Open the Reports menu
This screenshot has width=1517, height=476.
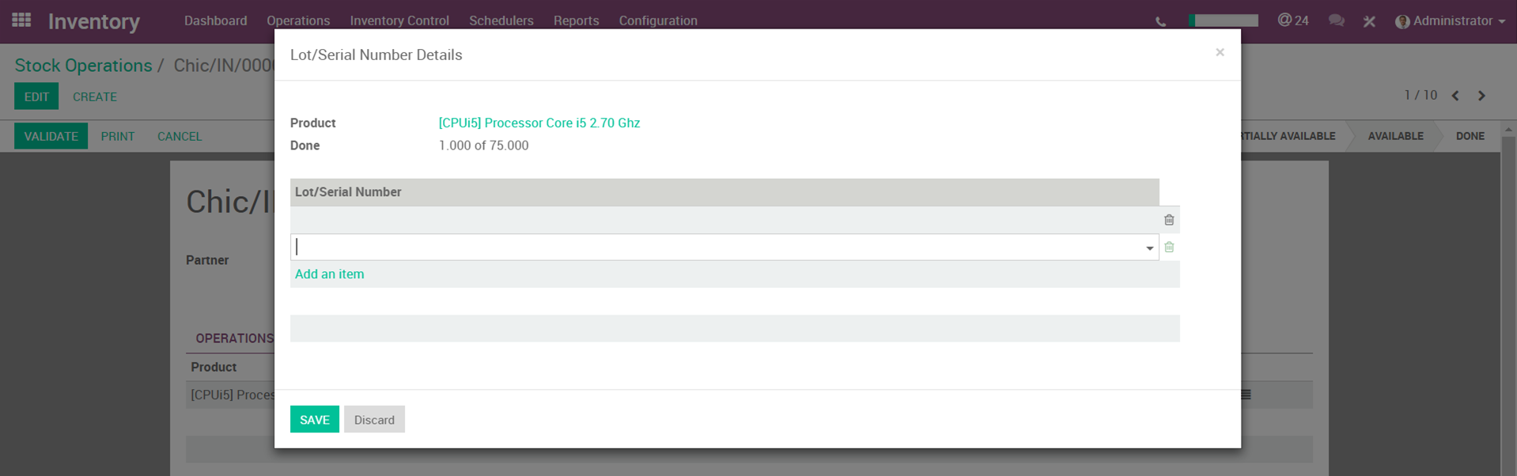point(576,21)
